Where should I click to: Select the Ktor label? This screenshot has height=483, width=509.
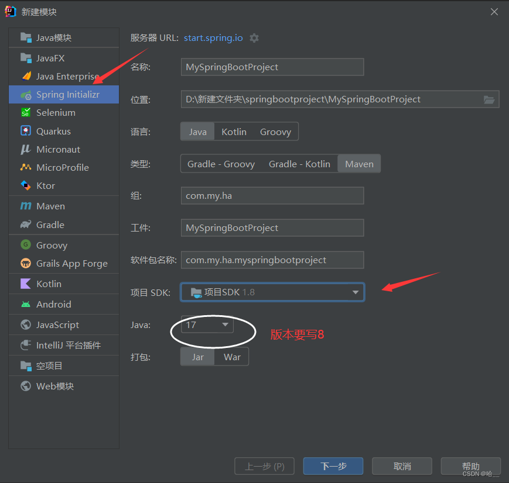[46, 186]
